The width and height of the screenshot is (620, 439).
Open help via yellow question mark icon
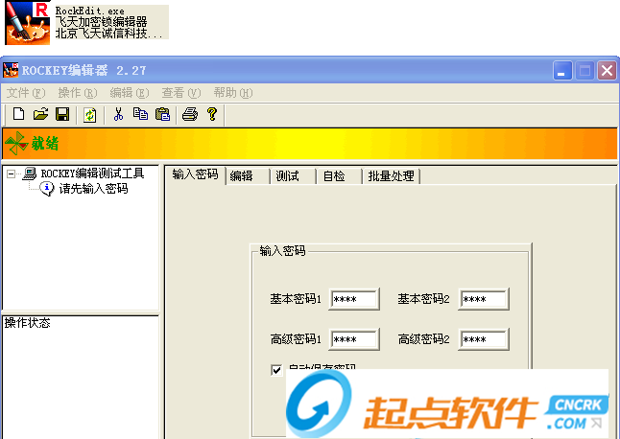(x=212, y=114)
